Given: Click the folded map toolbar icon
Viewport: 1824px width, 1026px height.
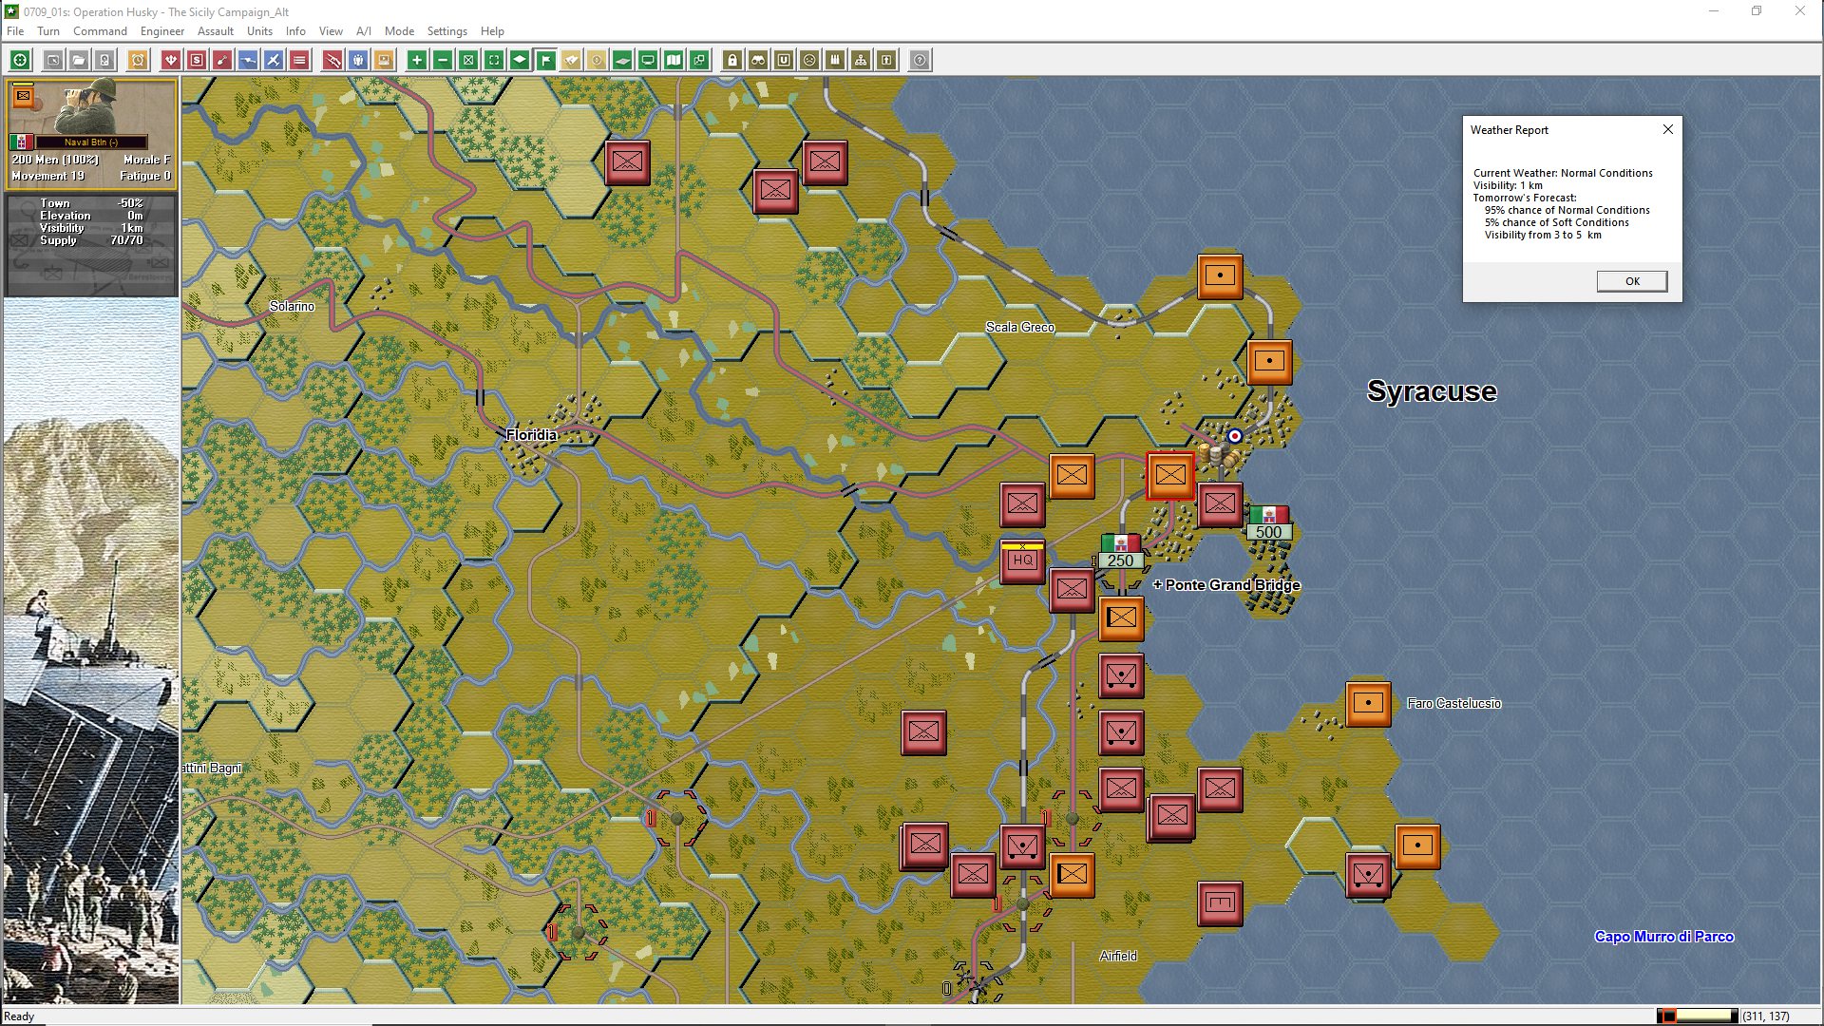Looking at the screenshot, I should pyautogui.click(x=674, y=60).
